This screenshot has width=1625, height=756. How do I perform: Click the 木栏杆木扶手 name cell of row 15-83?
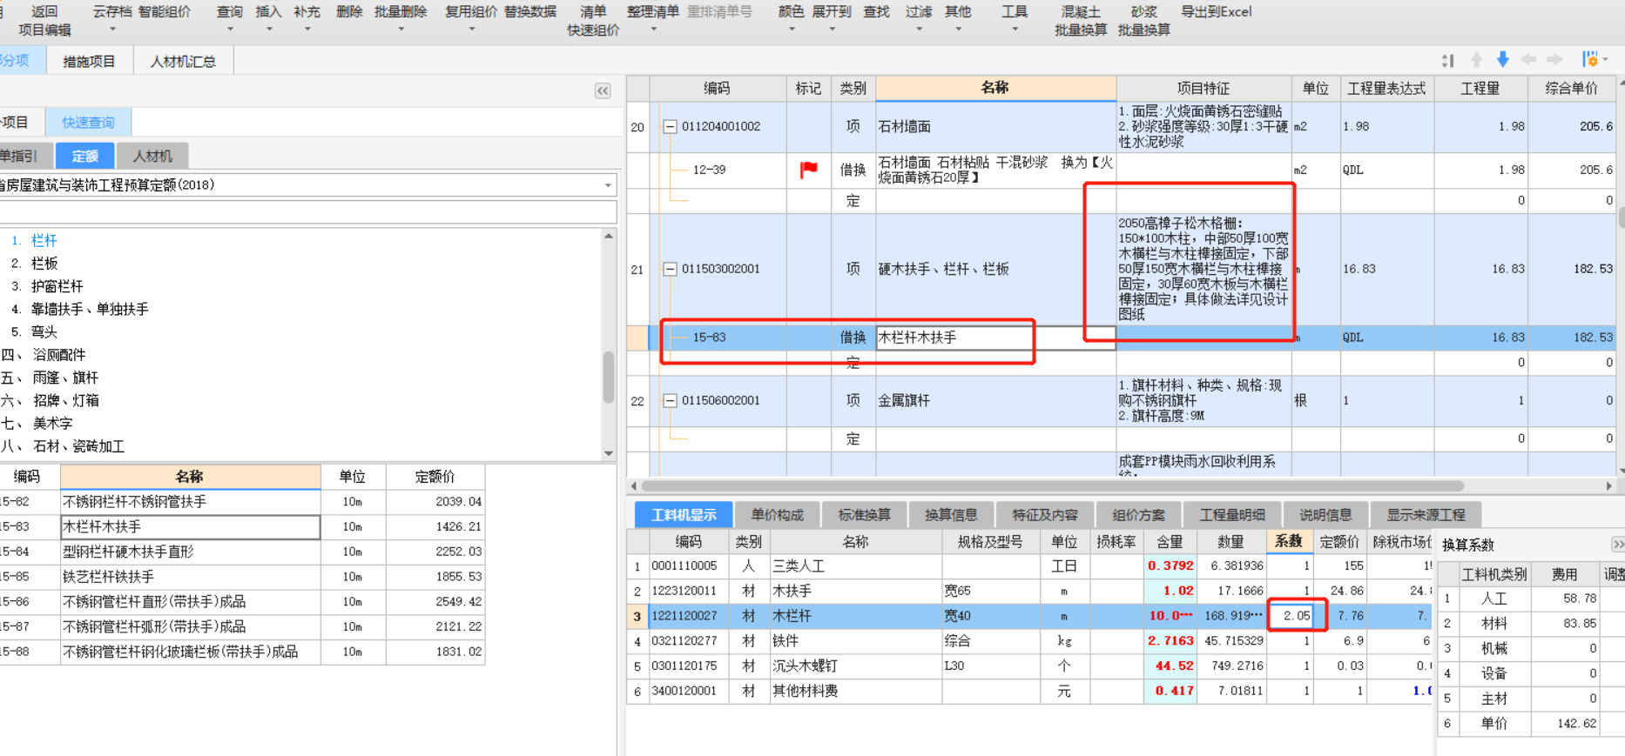(x=995, y=338)
